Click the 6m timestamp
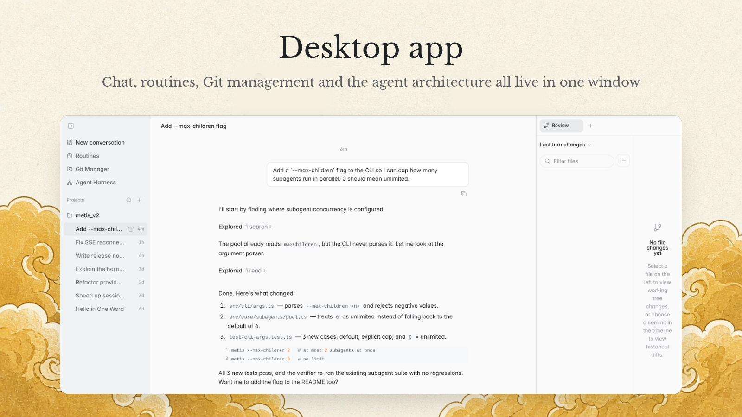 coord(344,149)
